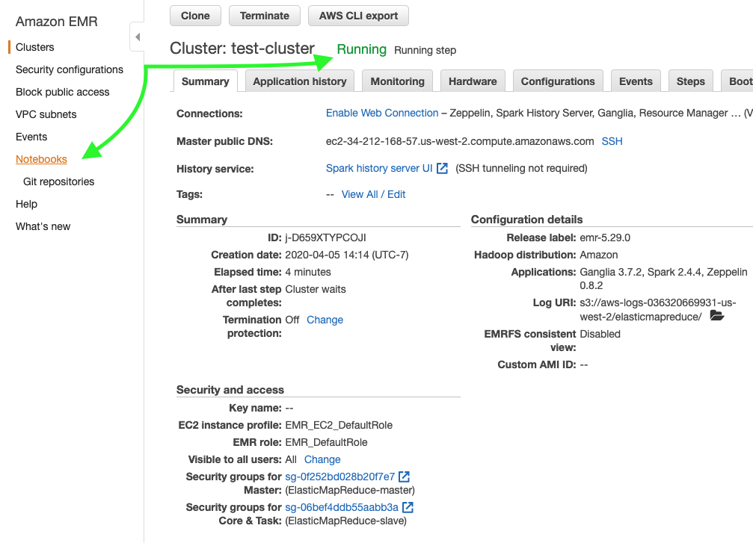Open the Log URI folder icon
Viewport: 753px width, 543px height.
(x=716, y=316)
